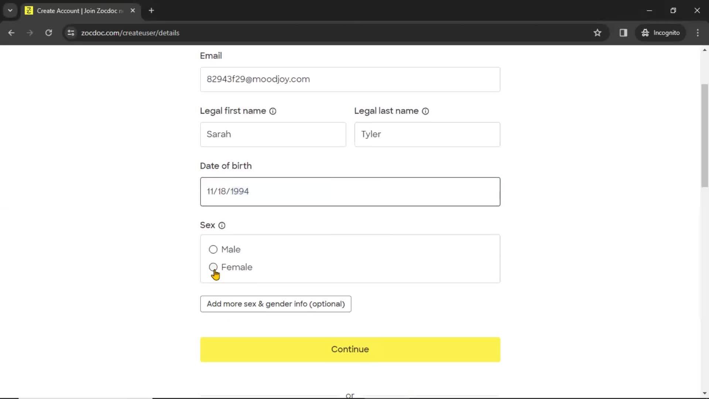The image size is (709, 399).
Task: Open the tab search dropdown arrow
Action: (x=10, y=10)
